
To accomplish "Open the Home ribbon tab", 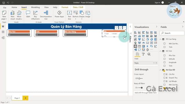I will click(x=14, y=7).
